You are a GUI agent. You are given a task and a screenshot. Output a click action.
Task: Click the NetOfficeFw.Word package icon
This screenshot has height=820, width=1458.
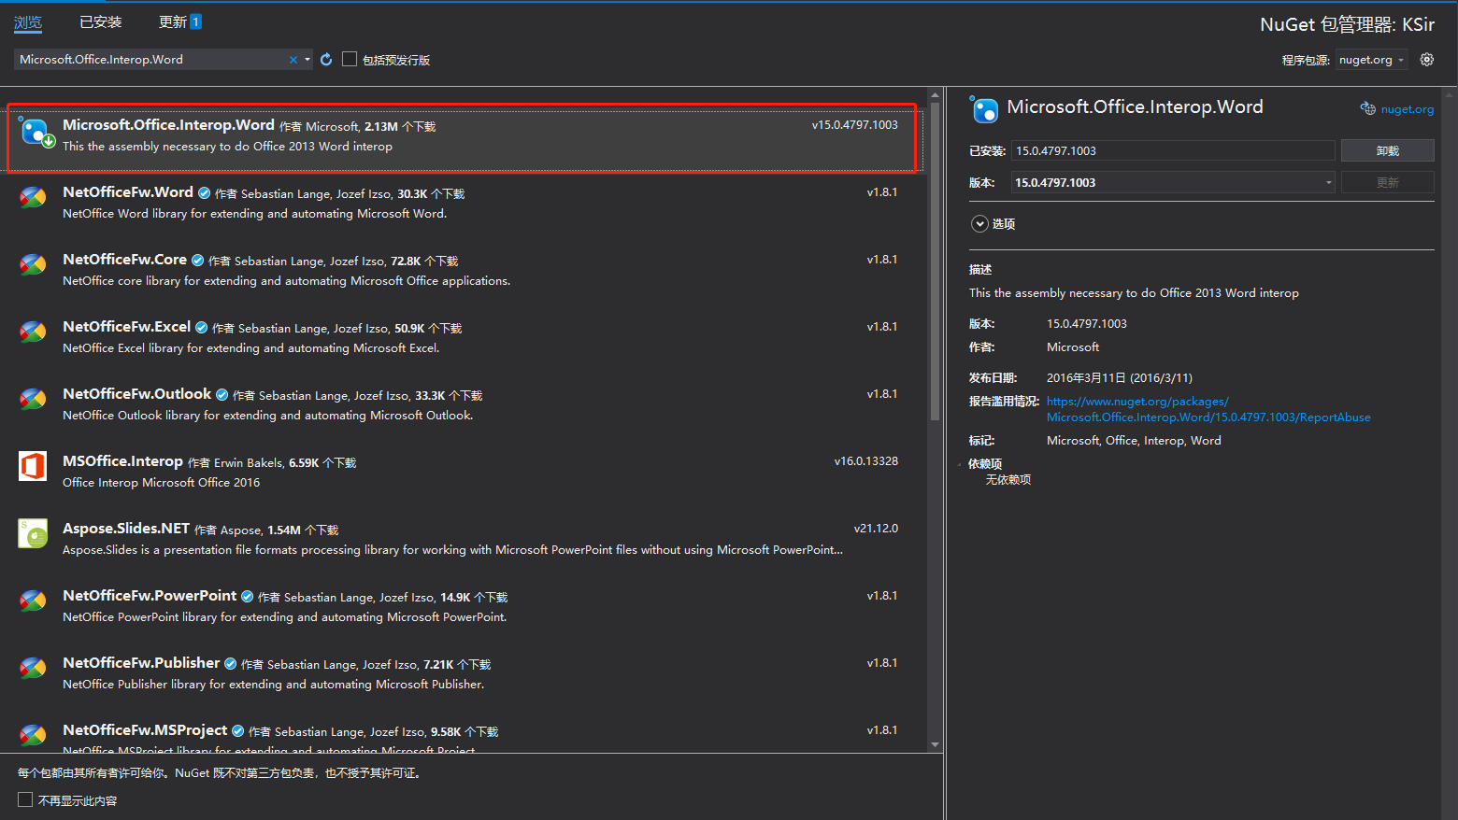(33, 198)
